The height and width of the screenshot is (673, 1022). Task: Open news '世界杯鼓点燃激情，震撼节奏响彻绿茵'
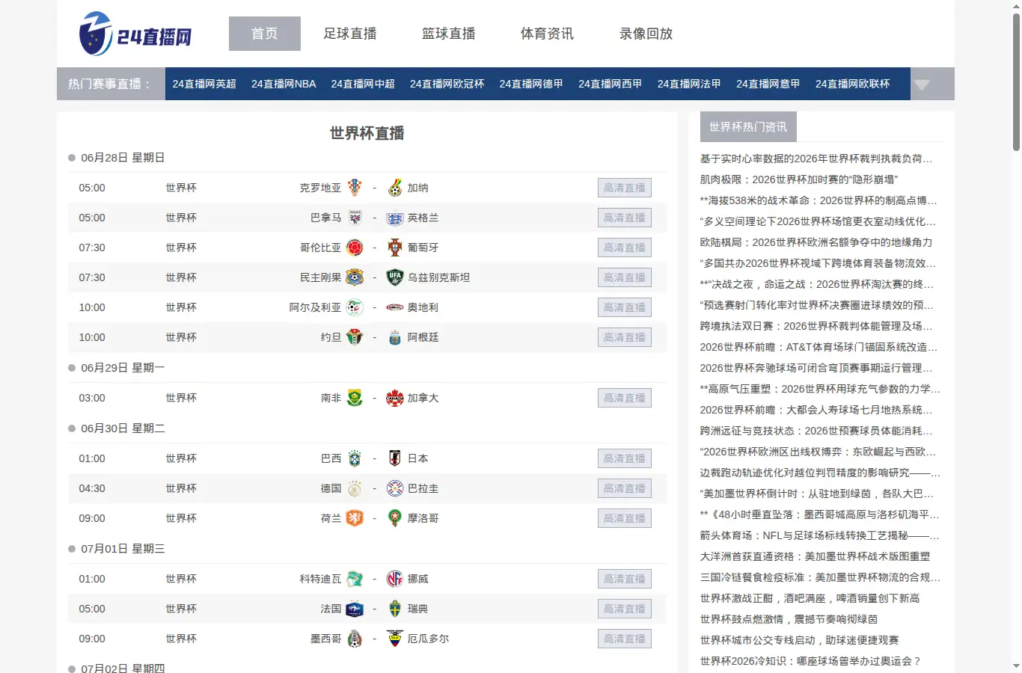click(789, 619)
